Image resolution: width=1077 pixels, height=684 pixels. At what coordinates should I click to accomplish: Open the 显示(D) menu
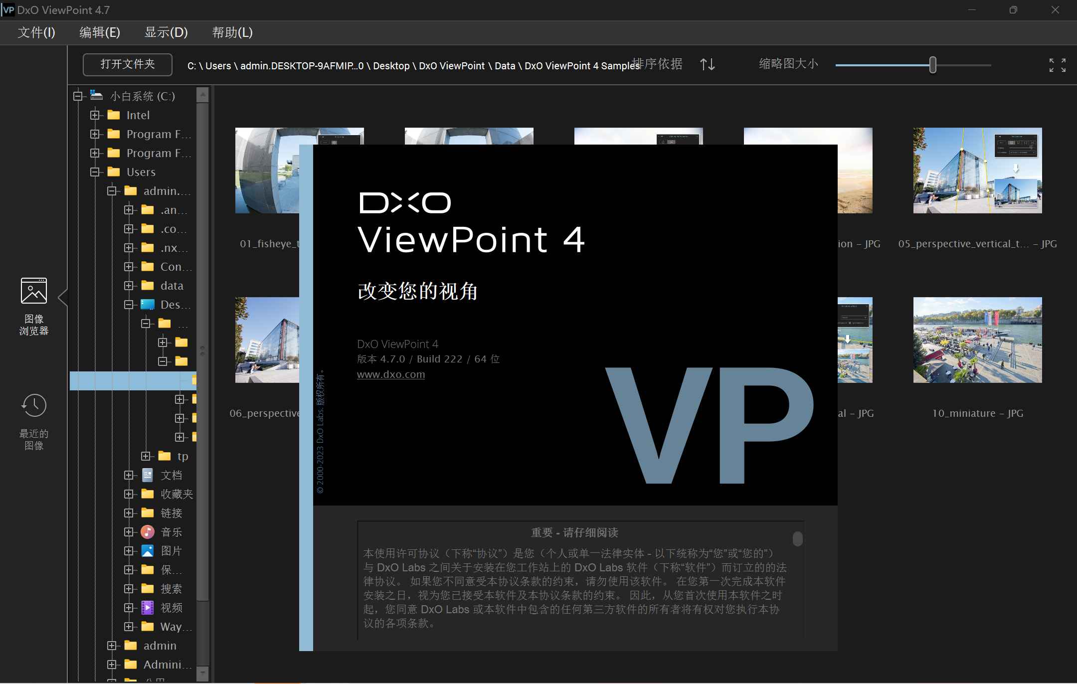pyautogui.click(x=166, y=32)
